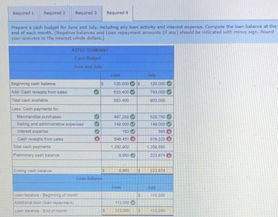Edit July cash receipts 783,000 field
Screen dimensions: 278x217
click(155, 92)
